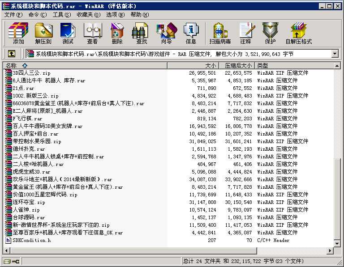344x267 pixels.
Task: Select file 6人通比牛牛 机器人 库存.rar
Action: coord(49,81)
